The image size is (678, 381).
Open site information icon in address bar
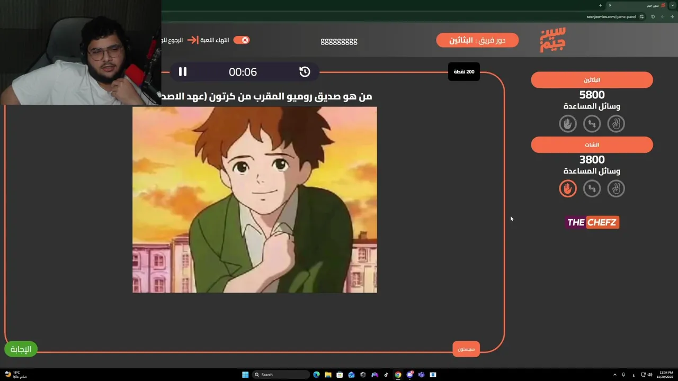[642, 16]
